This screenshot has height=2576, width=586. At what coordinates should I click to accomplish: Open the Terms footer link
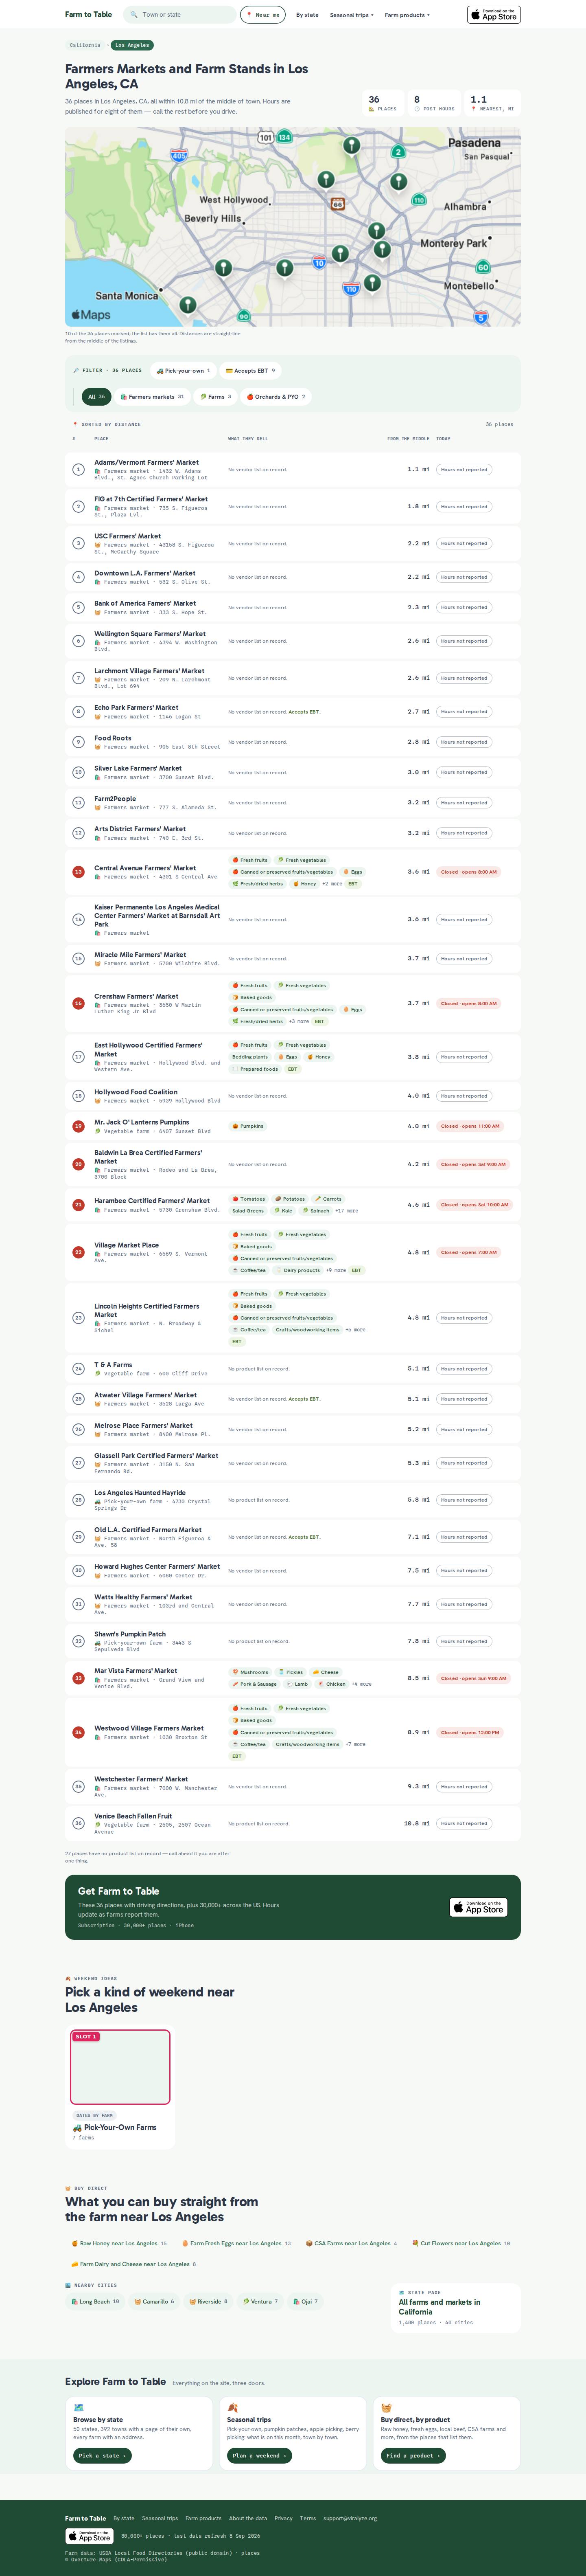308,2518
